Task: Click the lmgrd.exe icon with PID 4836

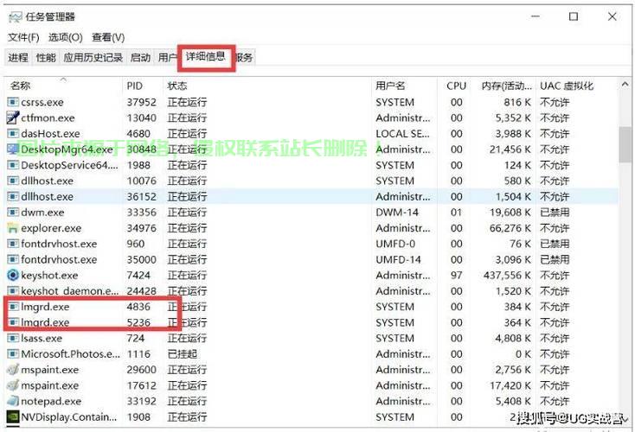Action: click(x=13, y=307)
